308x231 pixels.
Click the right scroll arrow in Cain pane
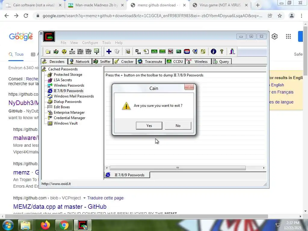pyautogui.click(x=264, y=168)
